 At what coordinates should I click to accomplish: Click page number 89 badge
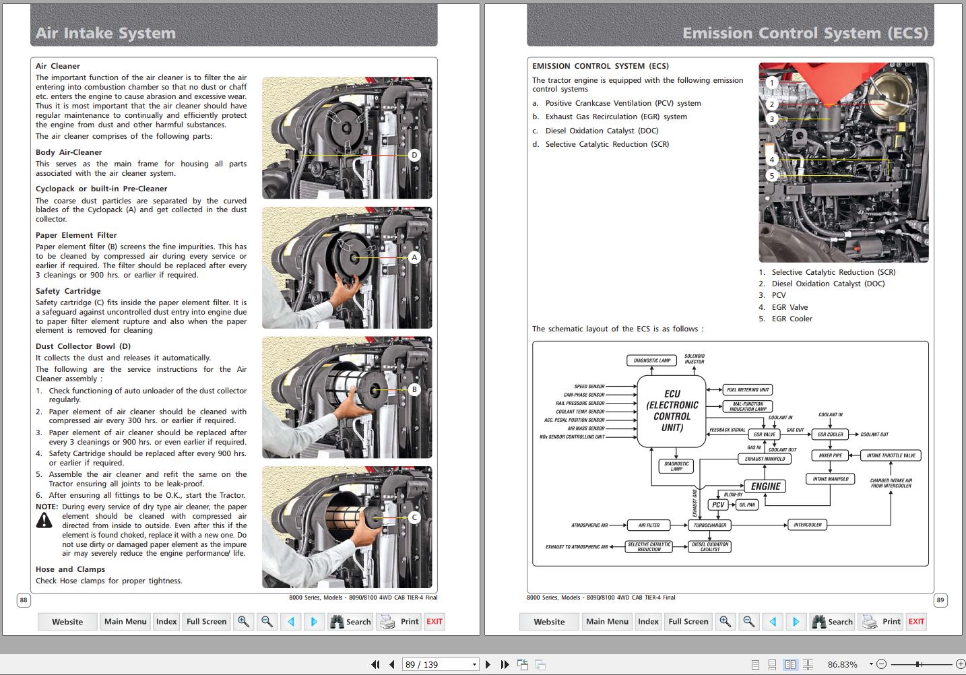click(940, 600)
